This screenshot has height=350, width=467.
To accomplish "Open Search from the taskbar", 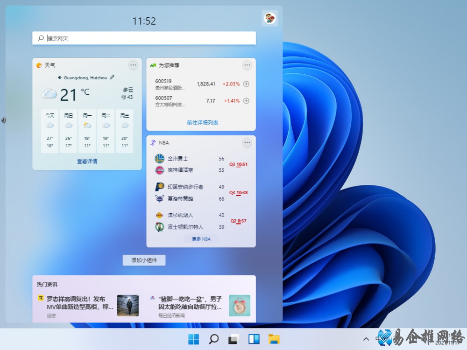I will point(213,339).
